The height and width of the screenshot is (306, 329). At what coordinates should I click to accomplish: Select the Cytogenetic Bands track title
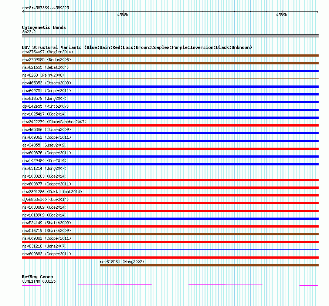tap(44, 27)
